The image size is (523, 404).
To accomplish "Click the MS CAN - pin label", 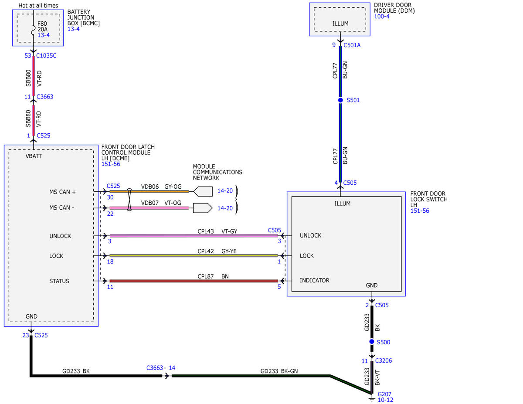I will (62, 208).
